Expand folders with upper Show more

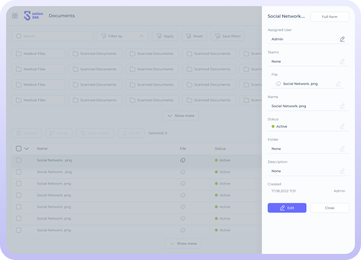181,116
